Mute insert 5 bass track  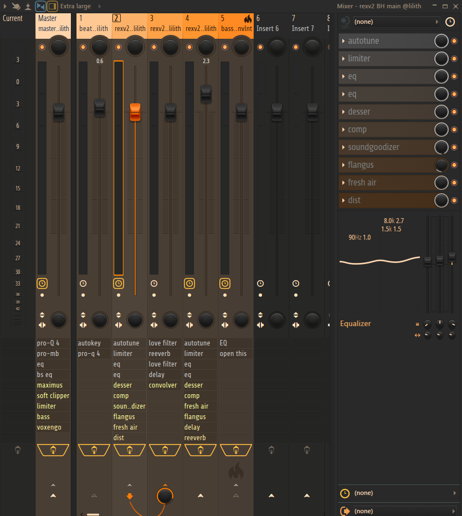point(225,47)
